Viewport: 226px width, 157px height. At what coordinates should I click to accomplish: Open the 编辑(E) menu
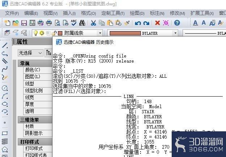coord(31,13)
